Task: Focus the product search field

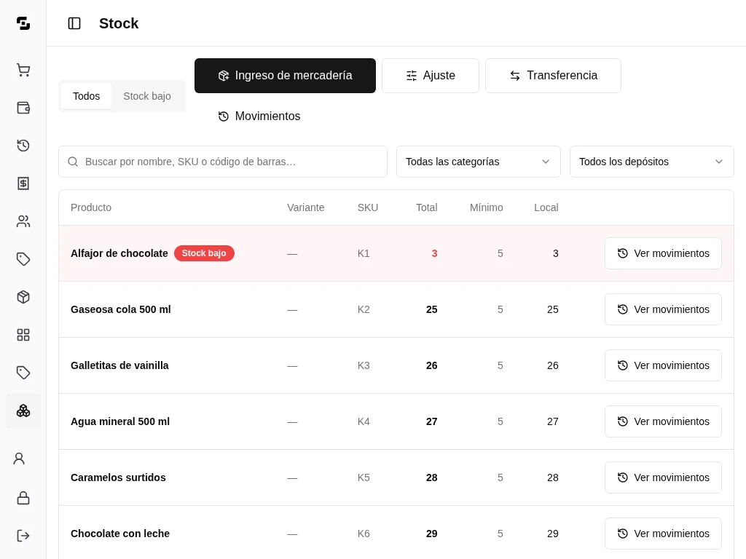Action: (x=223, y=162)
